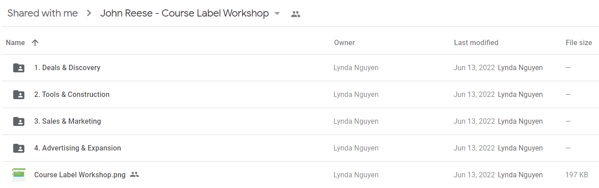Go back to Shared with me

[42, 13]
